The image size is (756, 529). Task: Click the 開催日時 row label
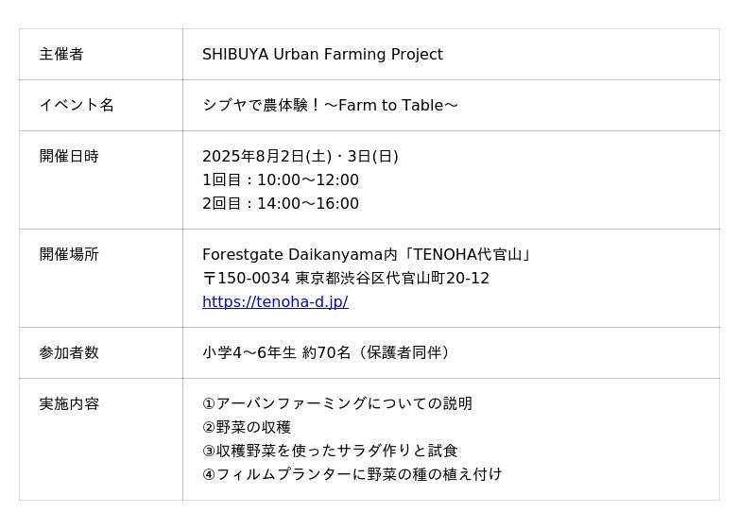click(x=69, y=157)
